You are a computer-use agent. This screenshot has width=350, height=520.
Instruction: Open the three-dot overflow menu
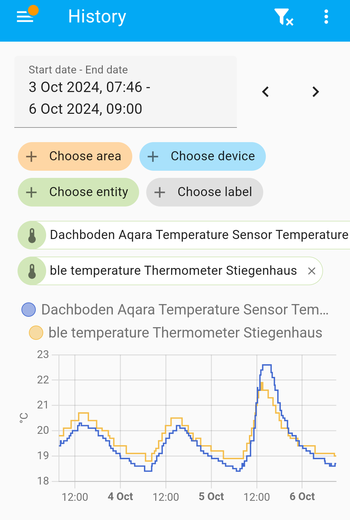click(x=326, y=17)
